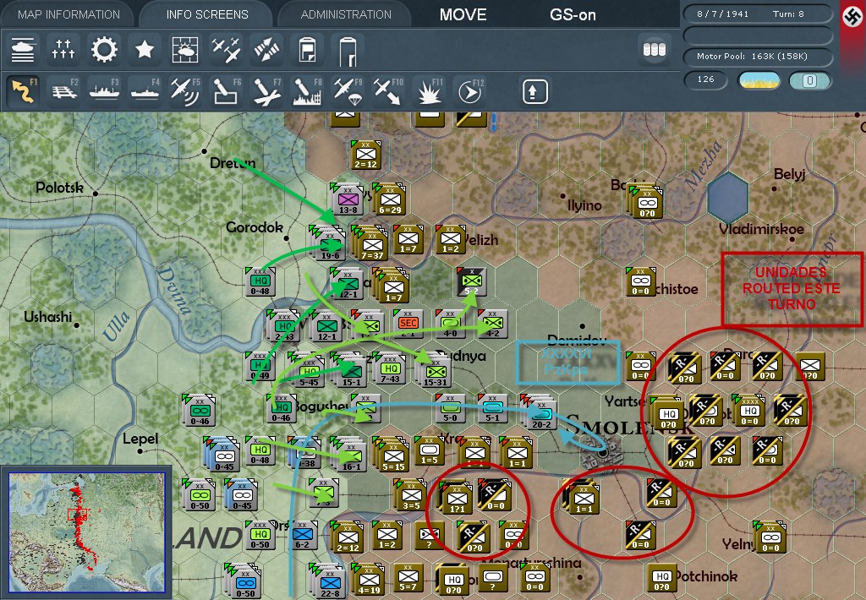
Task: Select the 5=15 Soviet unit stack
Action: pyautogui.click(x=392, y=455)
